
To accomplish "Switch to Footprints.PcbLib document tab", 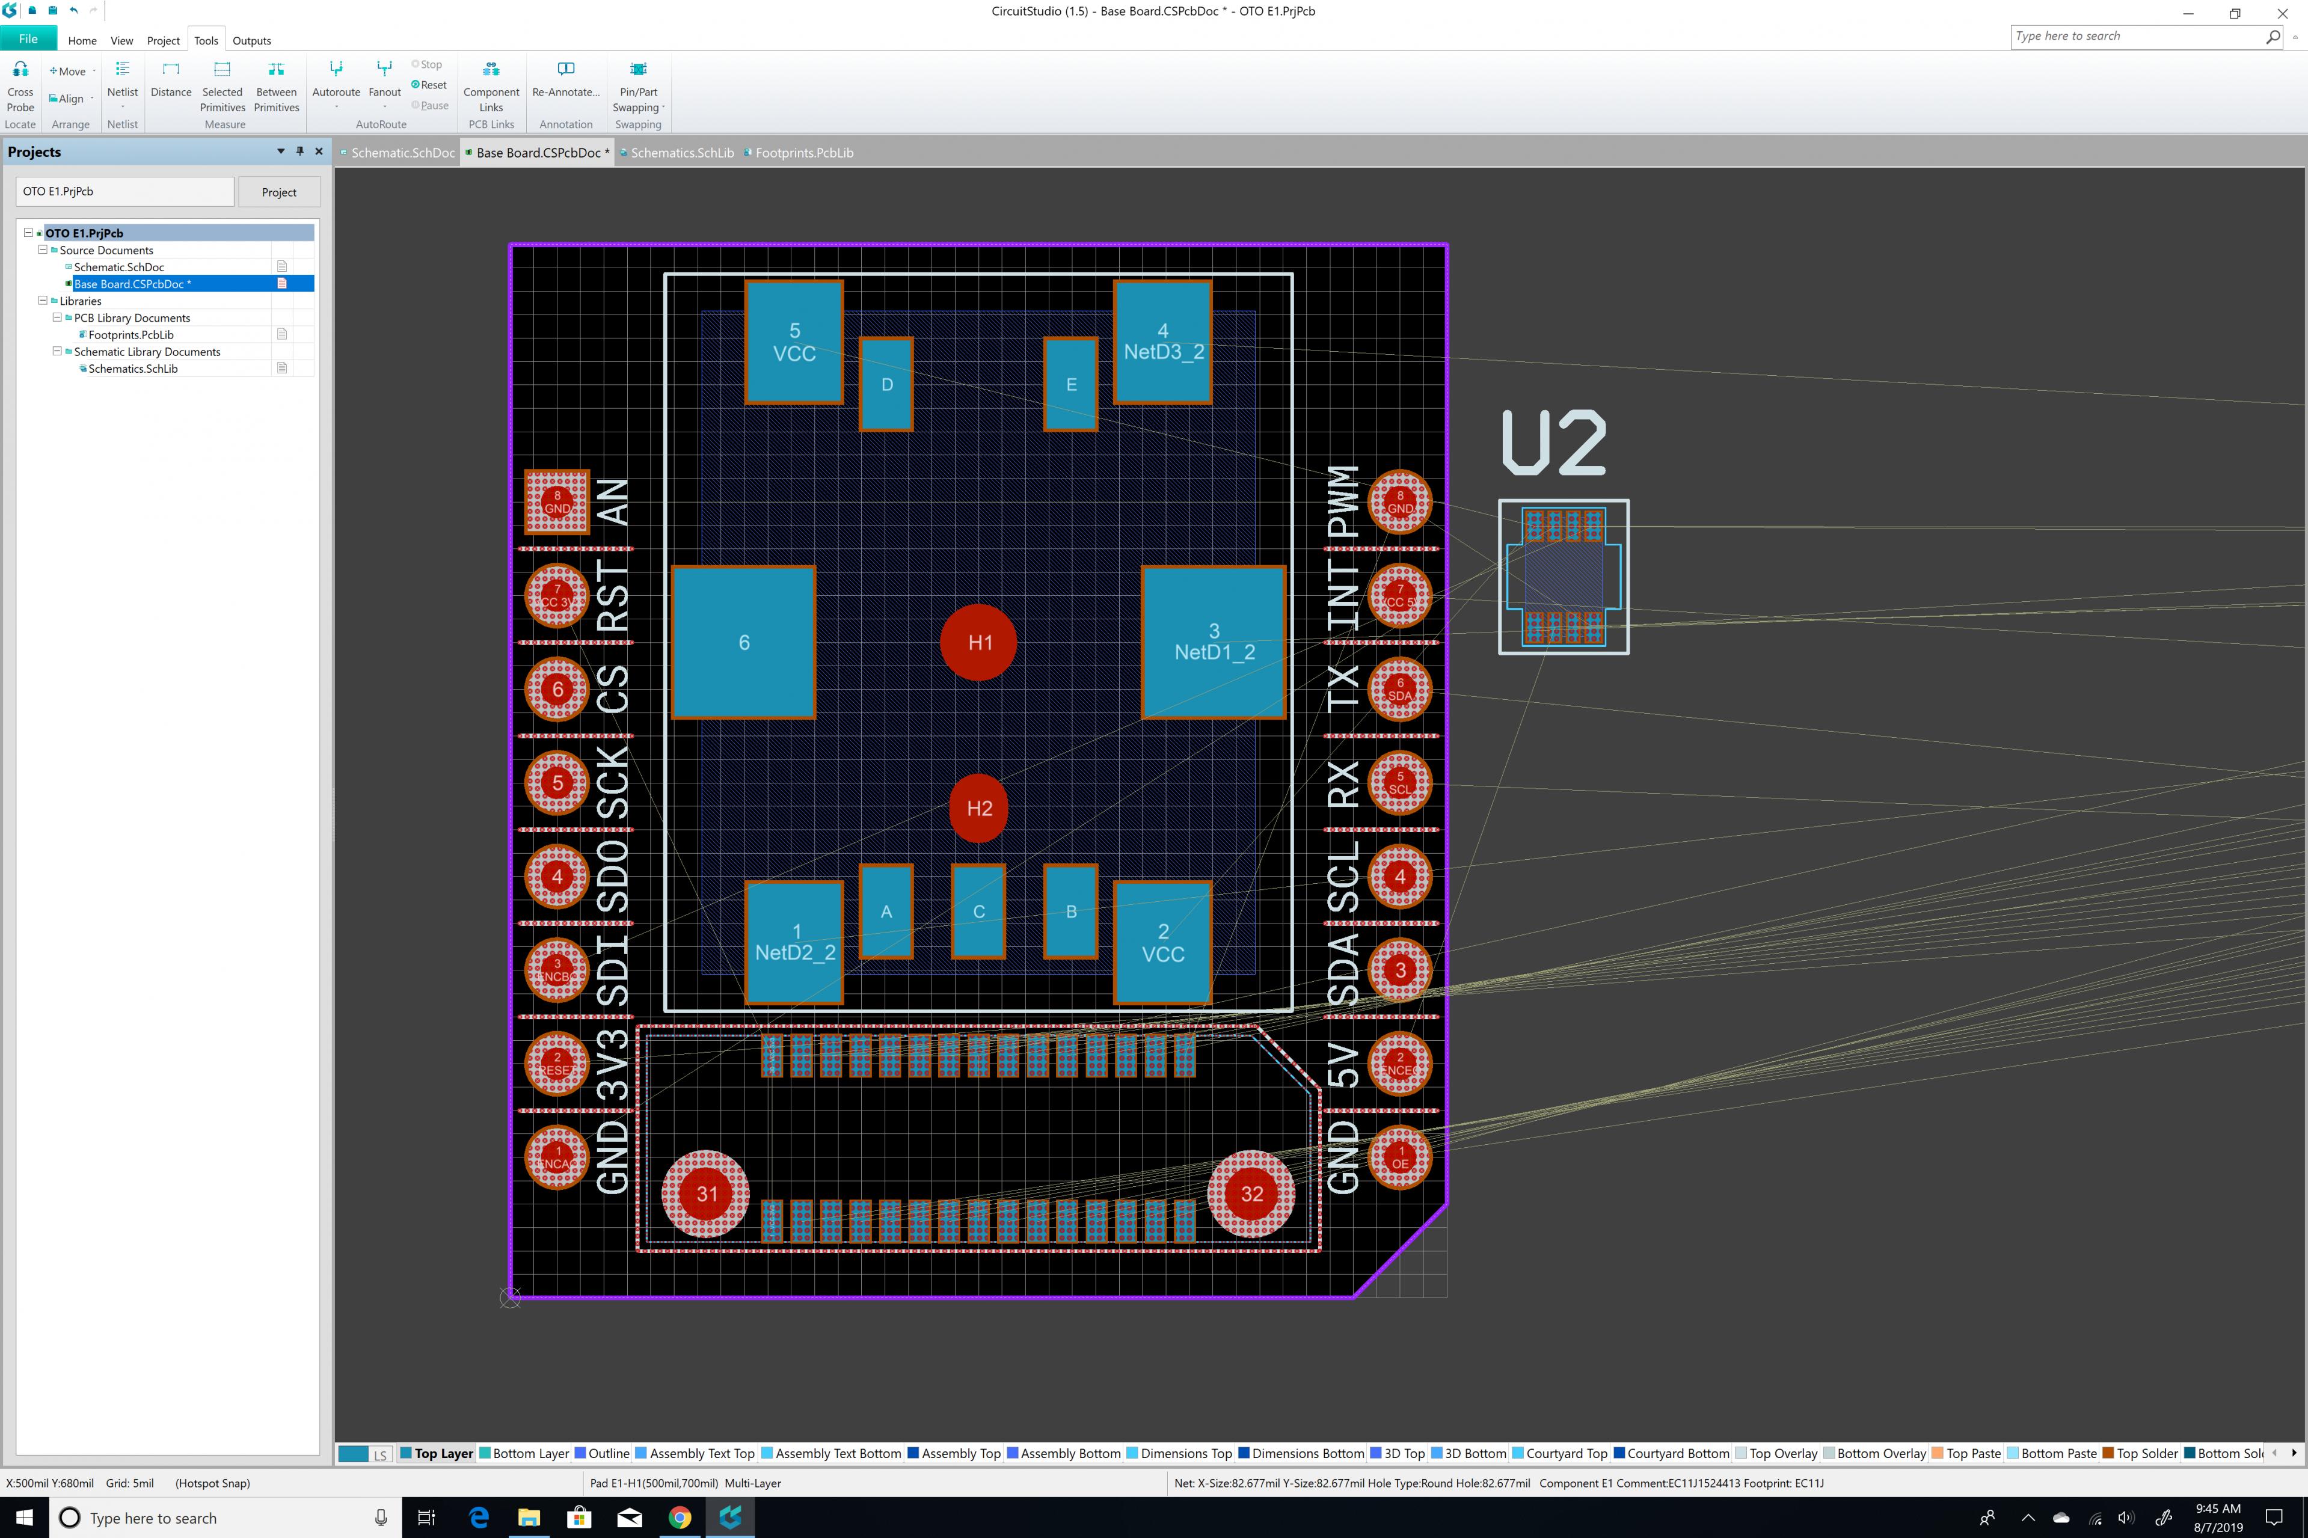I will (x=799, y=153).
